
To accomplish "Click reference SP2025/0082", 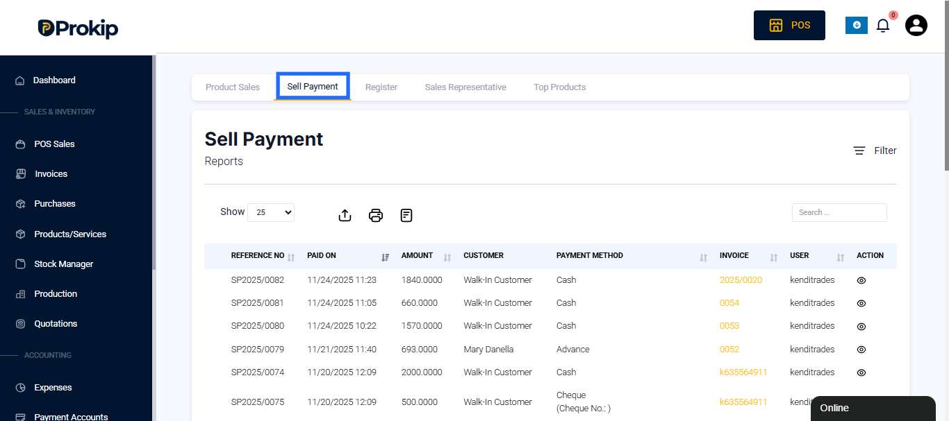I will pyautogui.click(x=258, y=280).
